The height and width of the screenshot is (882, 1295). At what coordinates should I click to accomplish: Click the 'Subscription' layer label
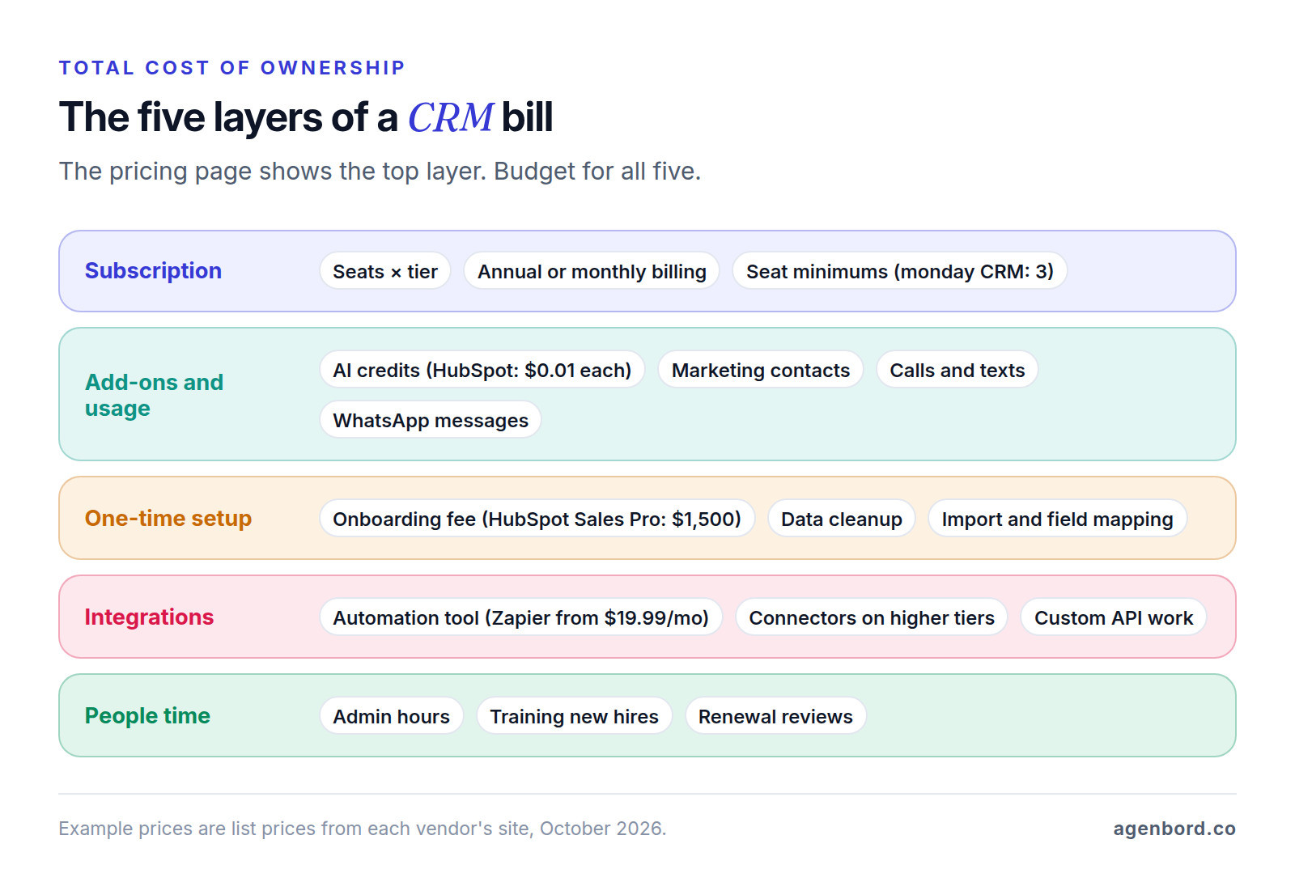tap(153, 270)
